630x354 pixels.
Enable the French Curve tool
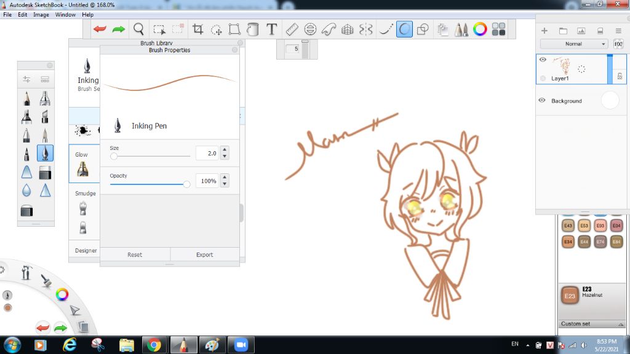tap(329, 29)
